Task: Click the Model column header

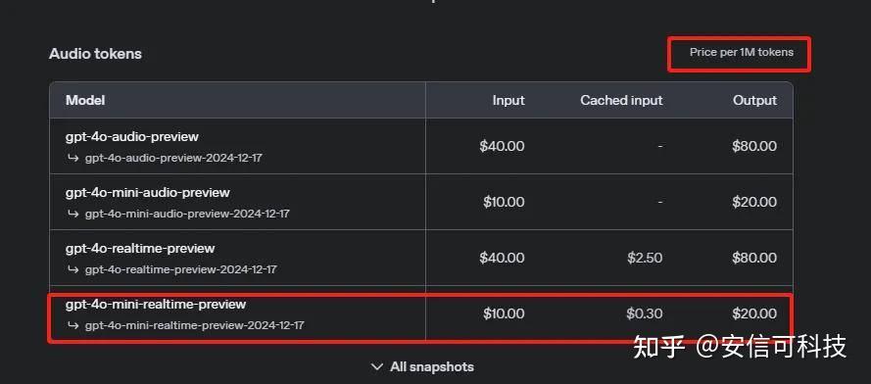Action: [85, 101]
